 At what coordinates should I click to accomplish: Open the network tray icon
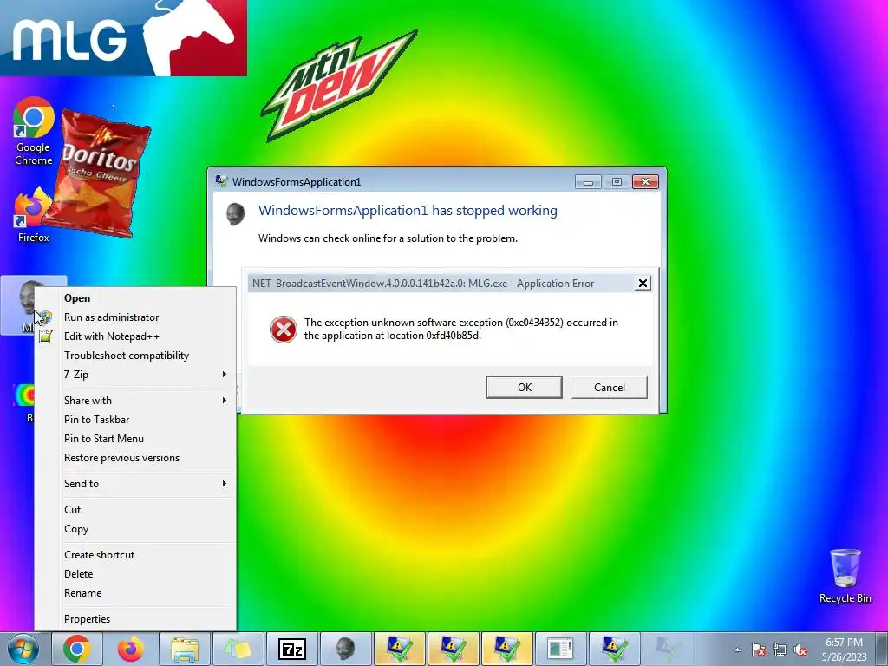(x=780, y=650)
